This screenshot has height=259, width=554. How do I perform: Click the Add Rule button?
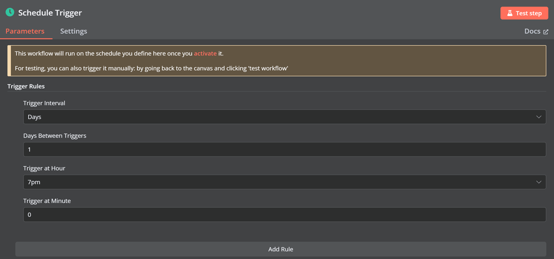point(280,249)
